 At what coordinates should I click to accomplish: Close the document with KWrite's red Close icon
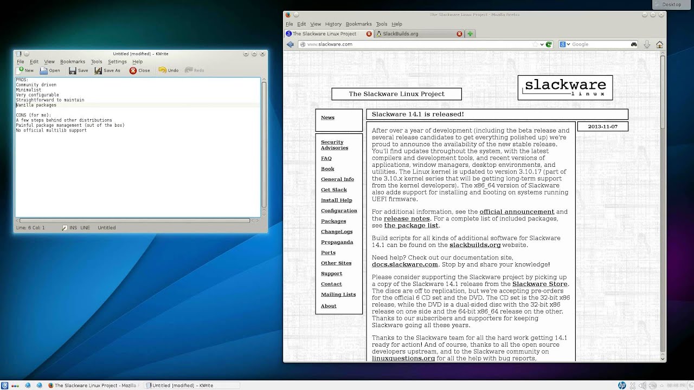pos(133,70)
